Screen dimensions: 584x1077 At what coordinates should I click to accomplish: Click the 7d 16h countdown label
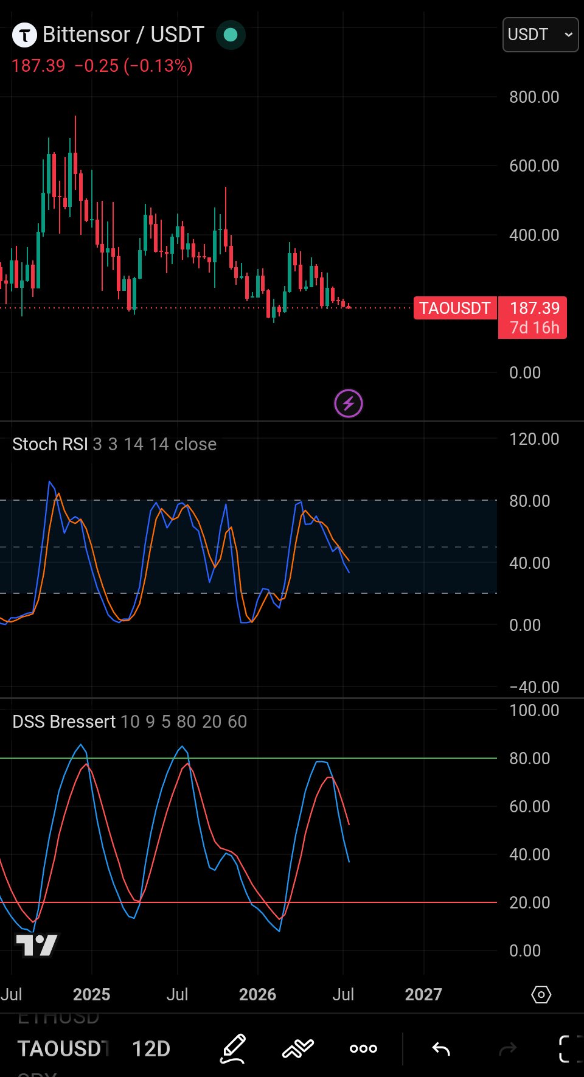[x=535, y=328]
